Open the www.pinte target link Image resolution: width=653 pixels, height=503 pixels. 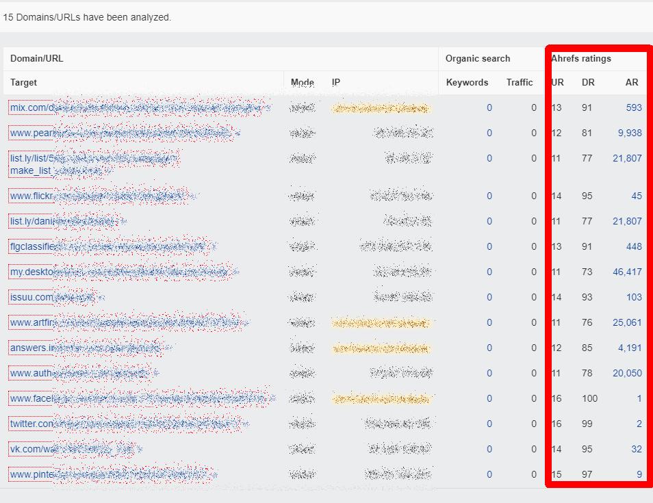click(113, 475)
